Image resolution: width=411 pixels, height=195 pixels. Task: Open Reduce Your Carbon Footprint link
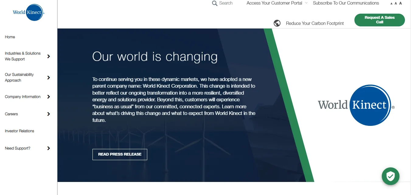[315, 23]
